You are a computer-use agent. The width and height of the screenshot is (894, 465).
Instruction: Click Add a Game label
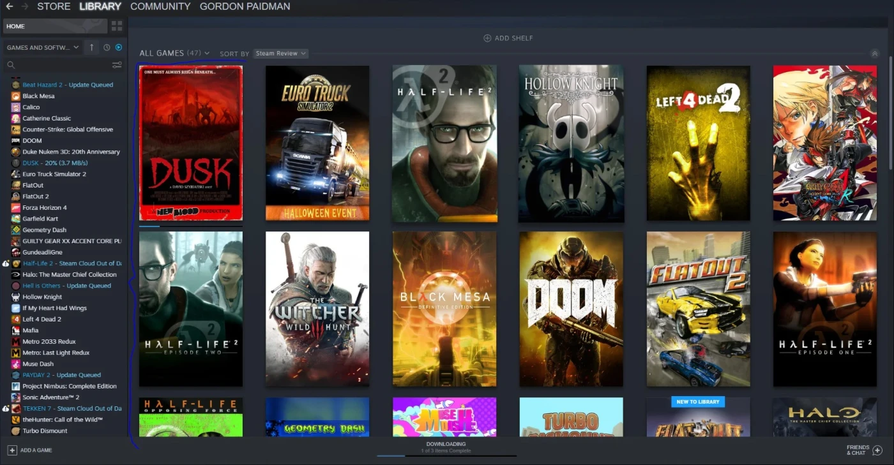click(36, 450)
